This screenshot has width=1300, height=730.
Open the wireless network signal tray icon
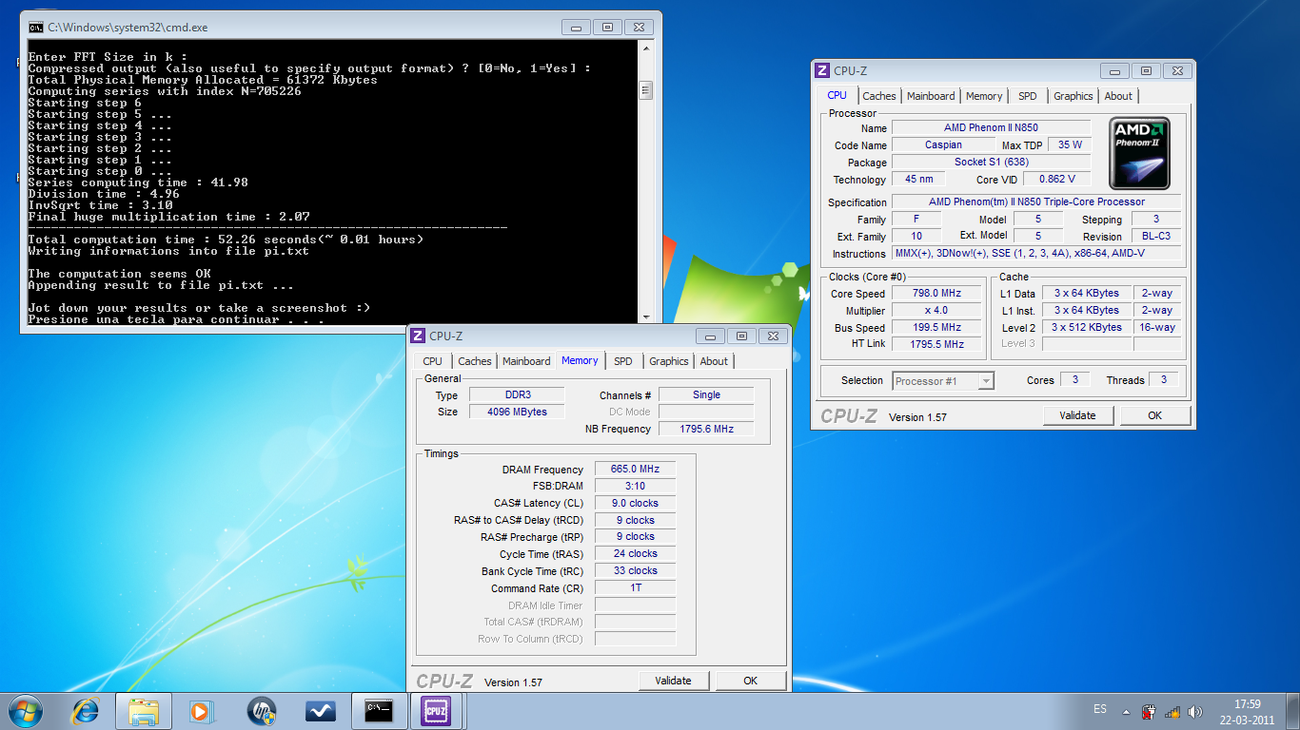[x=1172, y=711]
